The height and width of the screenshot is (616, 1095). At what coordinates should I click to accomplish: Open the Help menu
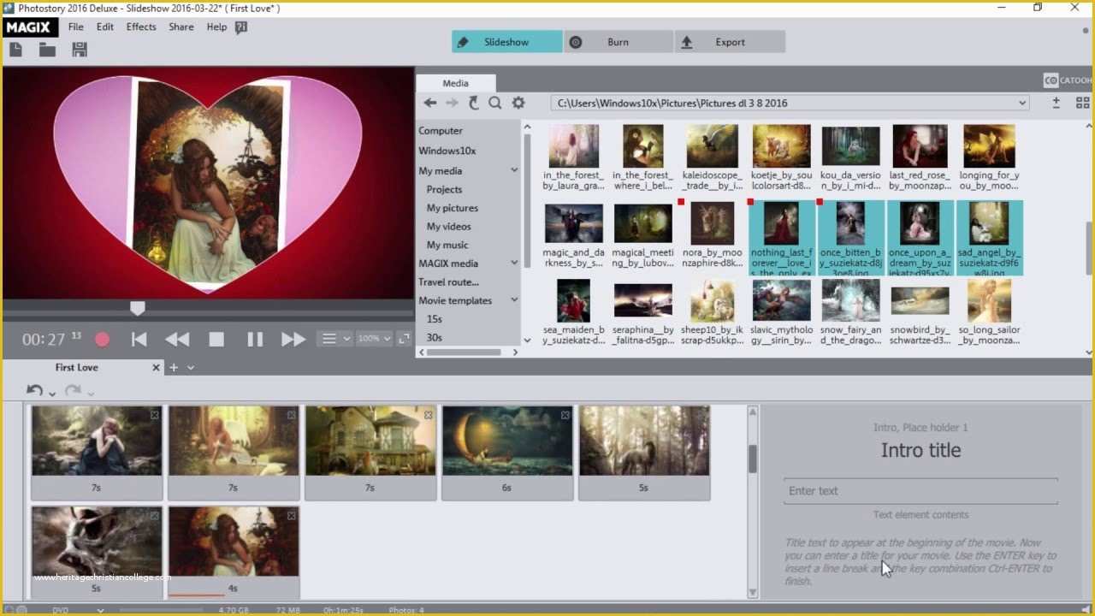click(216, 27)
